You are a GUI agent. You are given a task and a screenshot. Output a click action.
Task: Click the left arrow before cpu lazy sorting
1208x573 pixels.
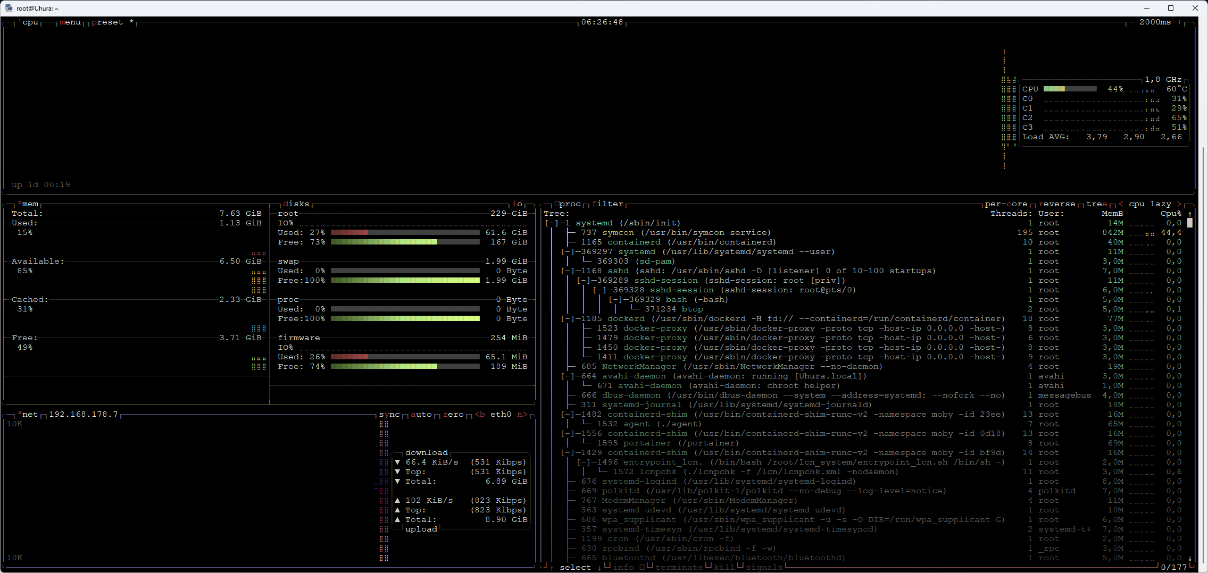tap(1121, 204)
